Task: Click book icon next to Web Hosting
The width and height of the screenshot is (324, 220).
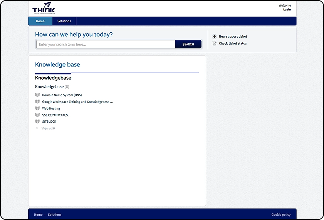Action: coord(37,108)
